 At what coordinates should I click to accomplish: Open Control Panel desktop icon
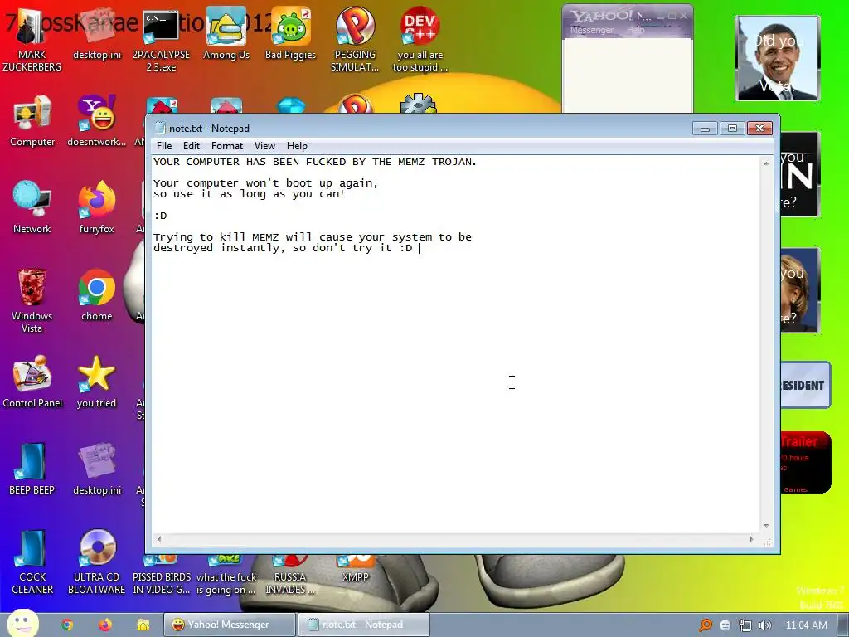tap(32, 382)
